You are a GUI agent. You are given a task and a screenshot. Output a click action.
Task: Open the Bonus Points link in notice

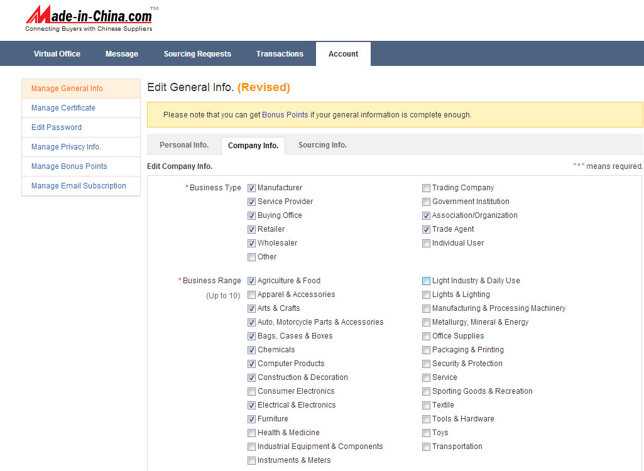(x=285, y=115)
